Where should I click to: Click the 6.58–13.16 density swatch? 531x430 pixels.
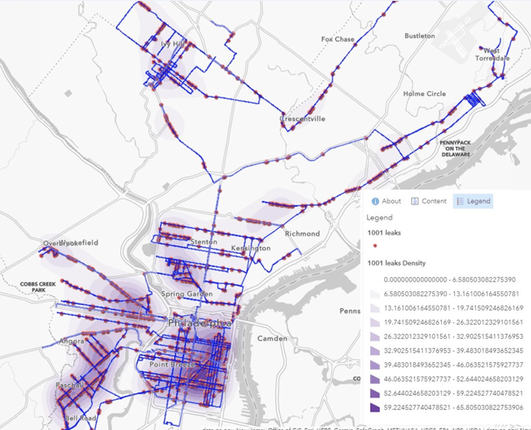[x=376, y=294]
